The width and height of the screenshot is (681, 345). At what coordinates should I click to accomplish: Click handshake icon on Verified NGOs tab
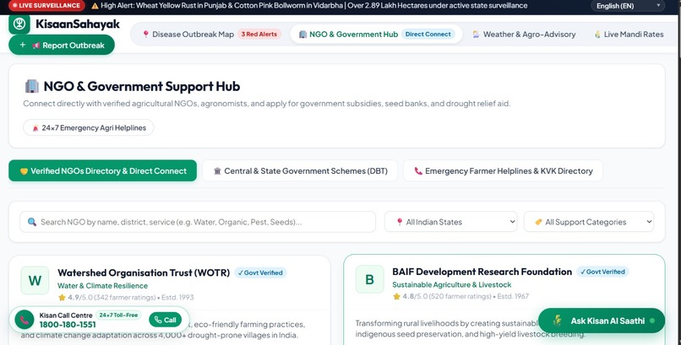(x=24, y=171)
